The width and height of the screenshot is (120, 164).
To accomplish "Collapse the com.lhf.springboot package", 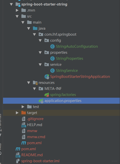I will point(34,34).
